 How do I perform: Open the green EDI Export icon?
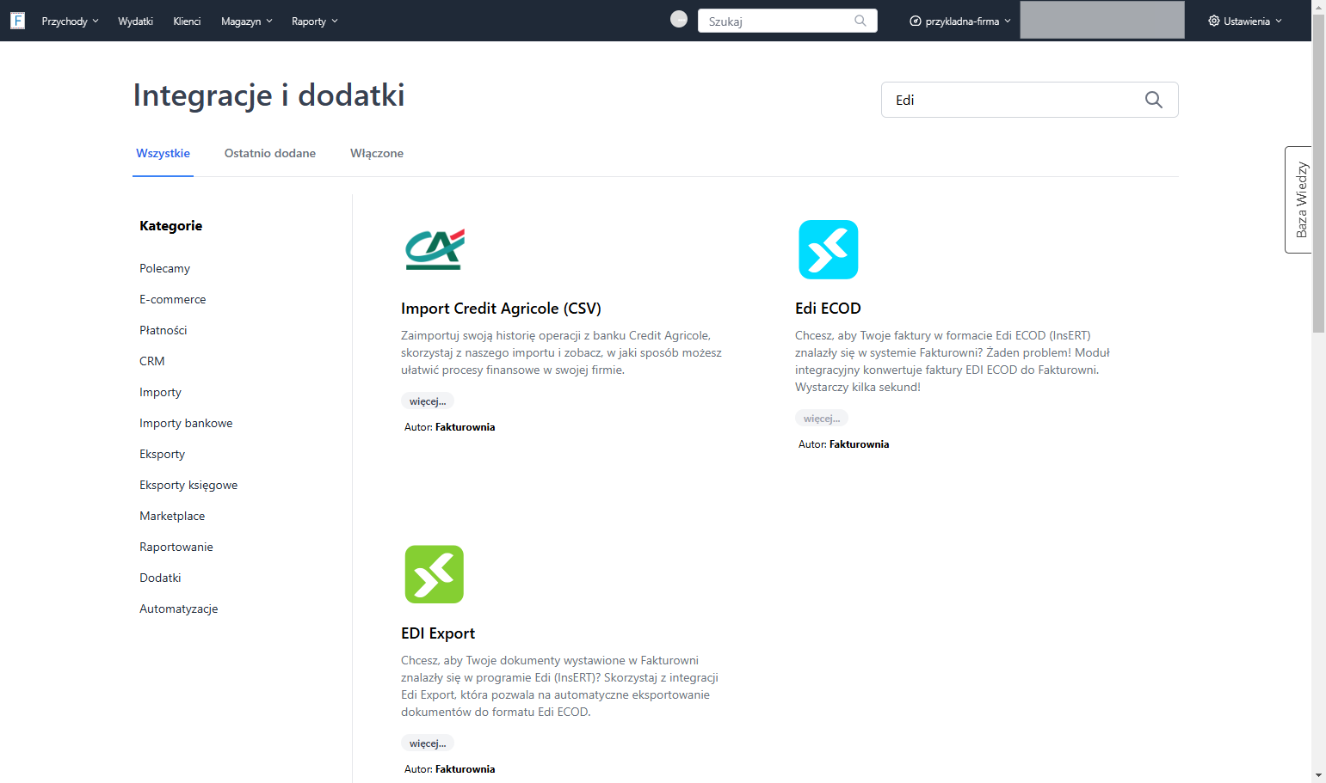[x=435, y=574]
